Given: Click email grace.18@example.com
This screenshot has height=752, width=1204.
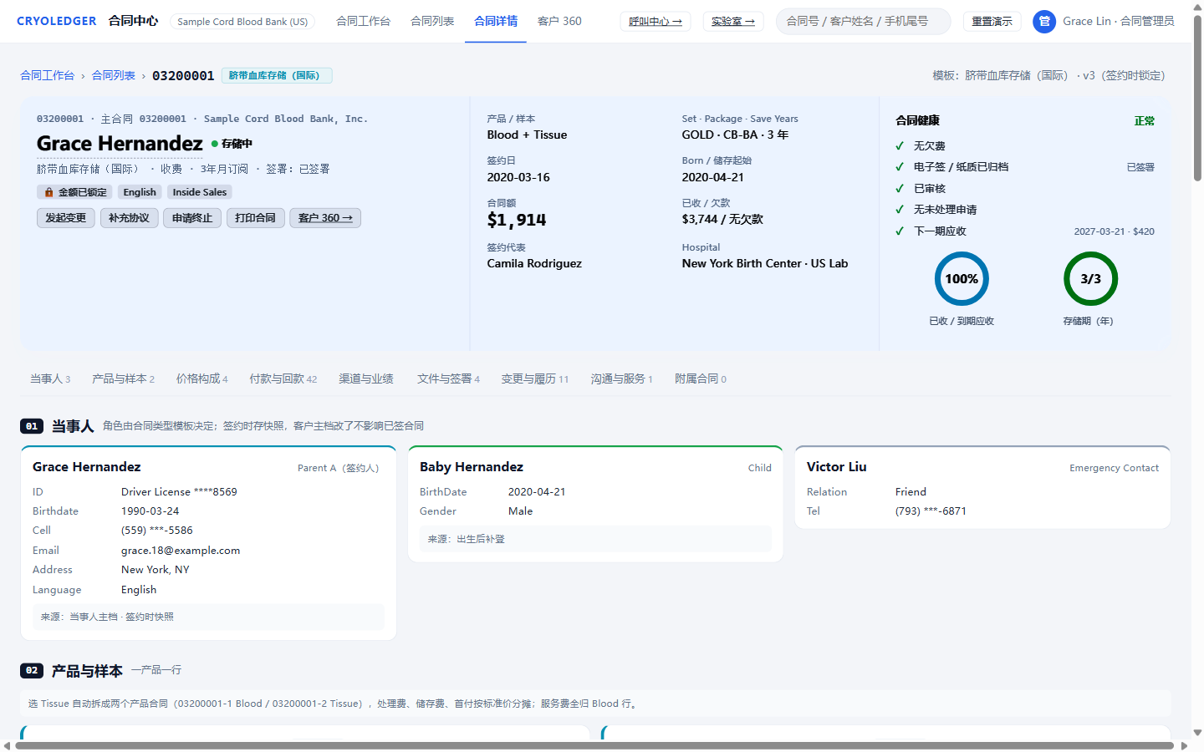Looking at the screenshot, I should (181, 550).
